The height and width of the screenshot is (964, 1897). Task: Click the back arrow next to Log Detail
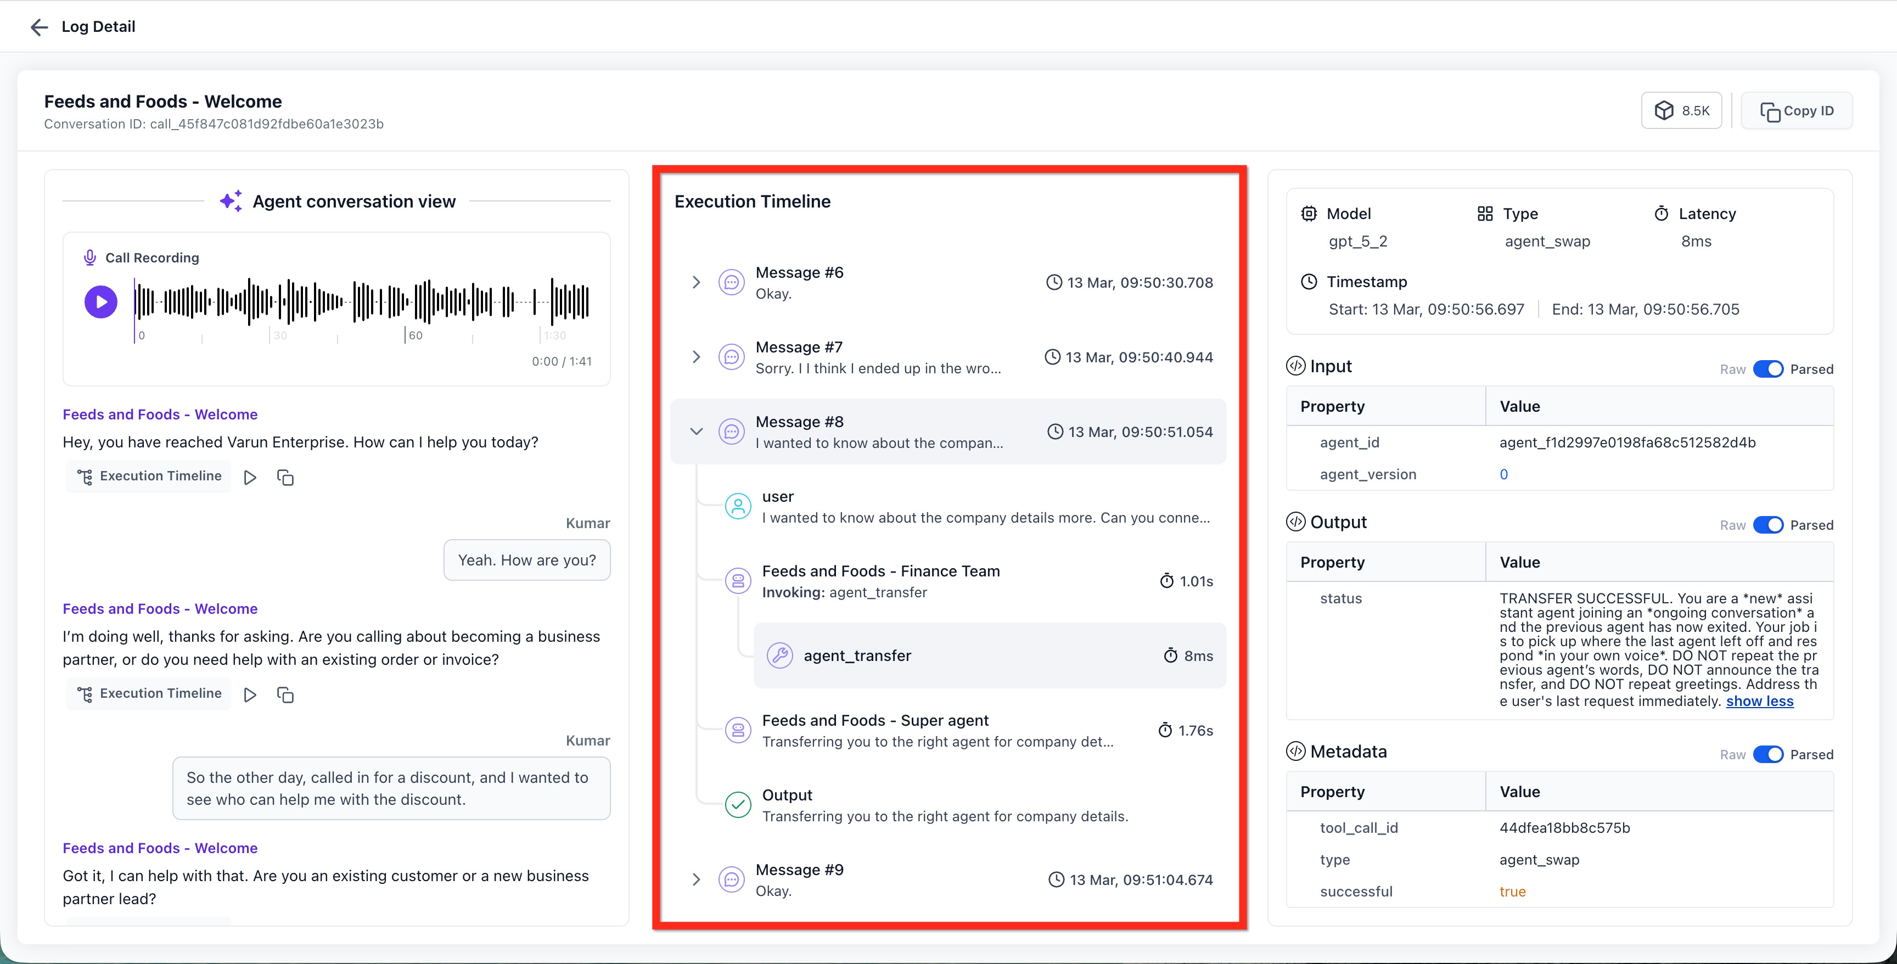[39, 27]
